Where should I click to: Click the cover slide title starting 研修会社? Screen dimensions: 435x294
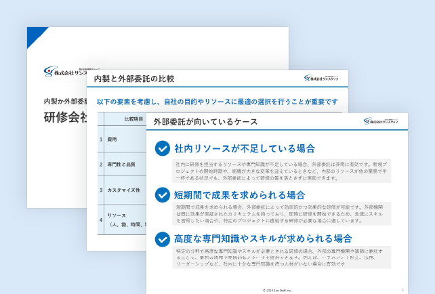[x=66, y=117]
